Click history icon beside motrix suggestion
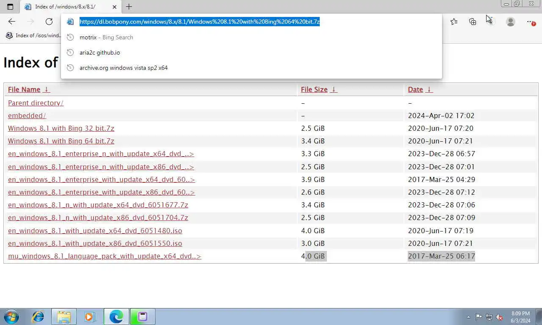542x325 pixels. [x=71, y=37]
